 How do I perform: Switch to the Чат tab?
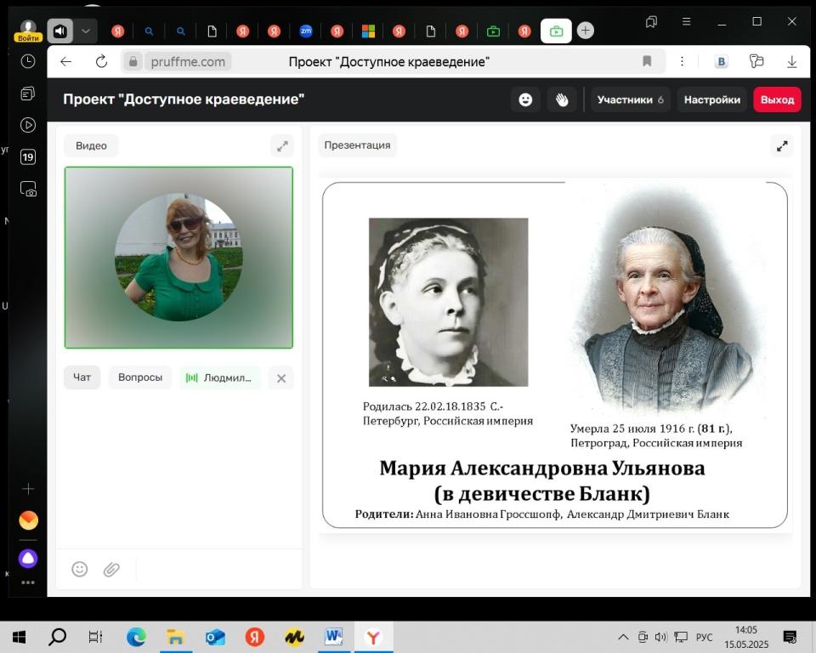tap(82, 378)
